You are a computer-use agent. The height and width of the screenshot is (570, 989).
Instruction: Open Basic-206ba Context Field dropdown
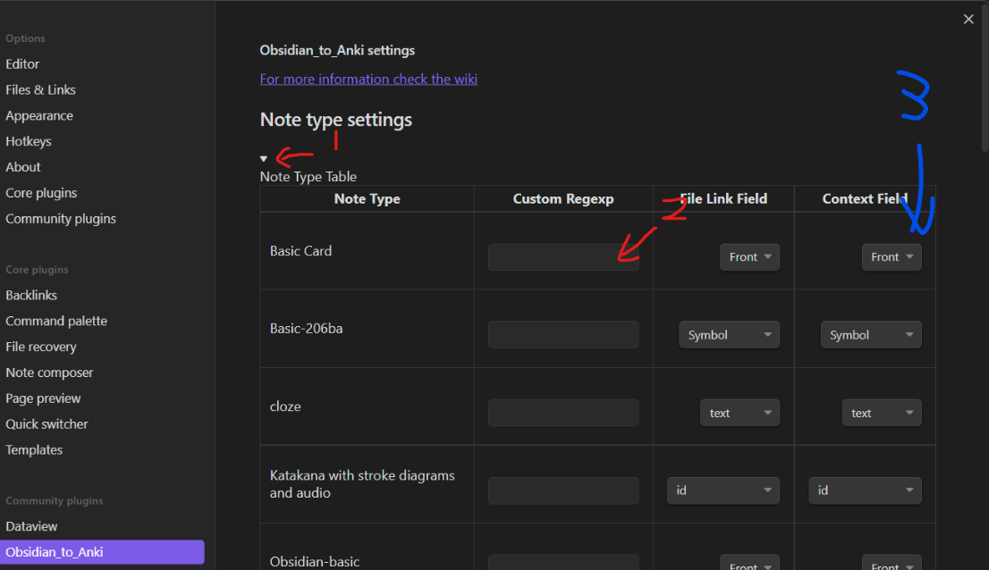[x=871, y=335]
